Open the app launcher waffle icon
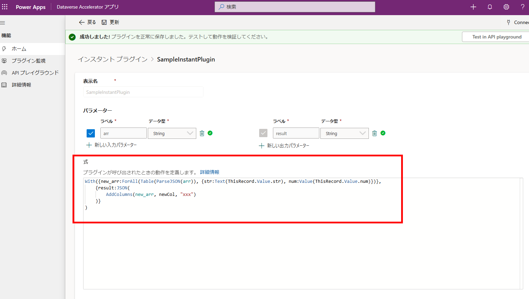 click(5, 7)
